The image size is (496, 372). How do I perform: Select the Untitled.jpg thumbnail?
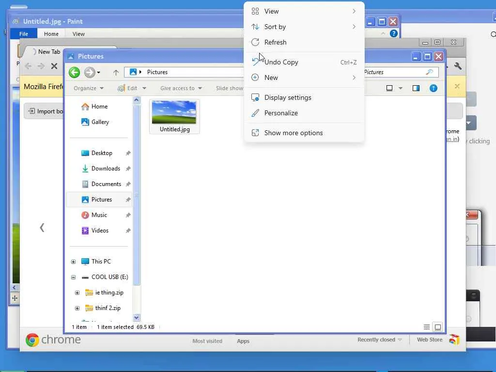click(x=174, y=116)
